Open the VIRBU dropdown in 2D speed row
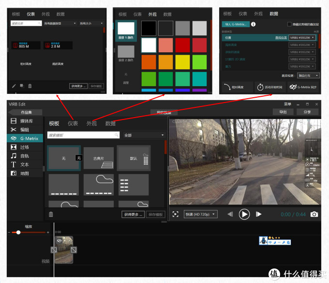 click(302, 60)
